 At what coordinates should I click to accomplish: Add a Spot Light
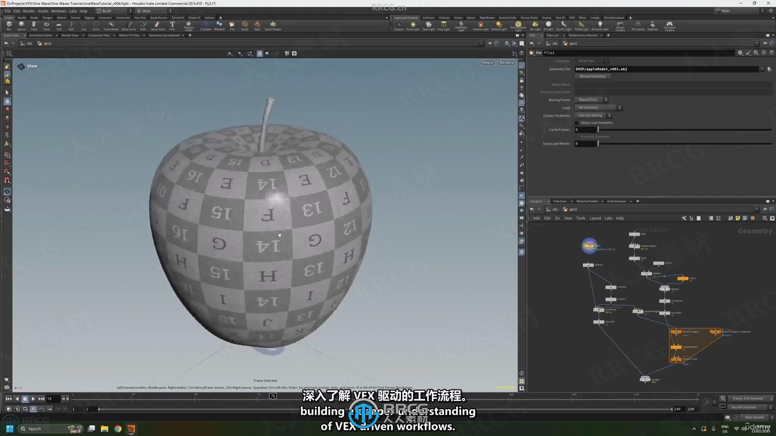coord(428,26)
